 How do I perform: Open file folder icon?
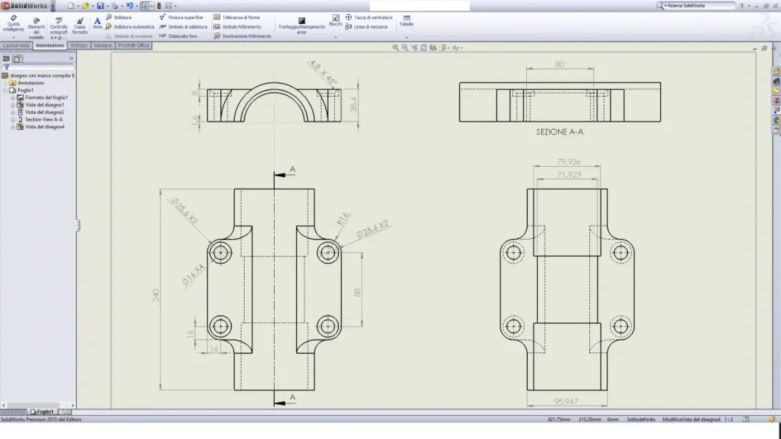(x=86, y=6)
